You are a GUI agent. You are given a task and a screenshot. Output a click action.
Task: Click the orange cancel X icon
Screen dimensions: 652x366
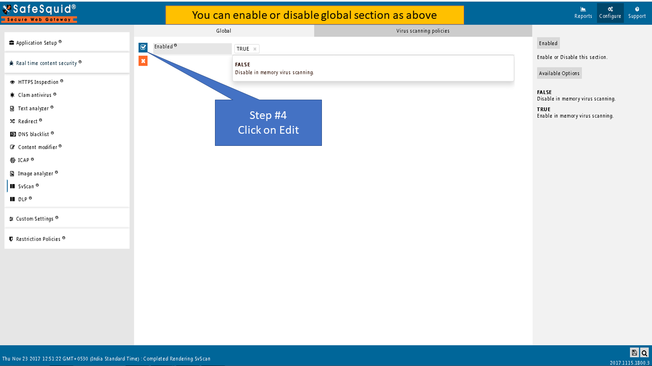coord(143,61)
